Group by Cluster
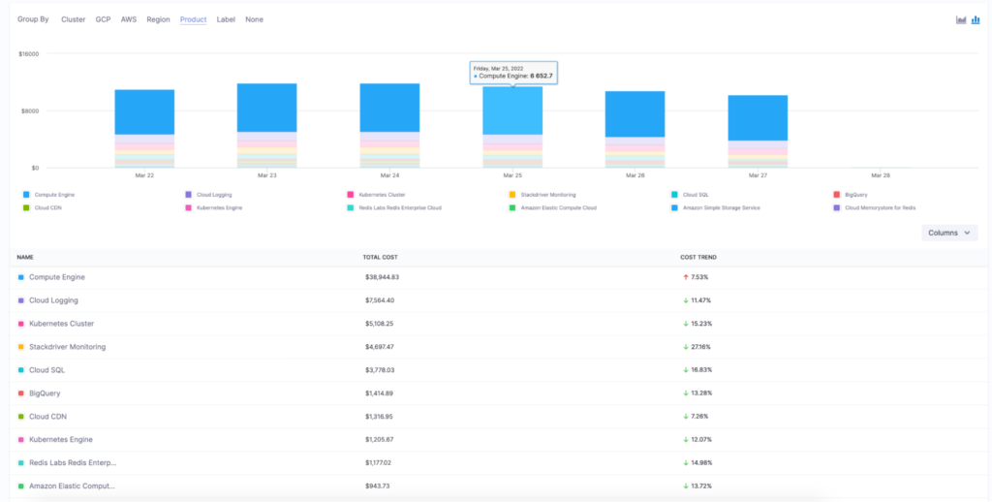The image size is (992, 502). 74,19
